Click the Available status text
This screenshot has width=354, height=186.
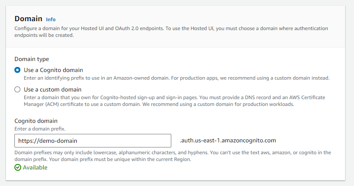tap(35, 167)
